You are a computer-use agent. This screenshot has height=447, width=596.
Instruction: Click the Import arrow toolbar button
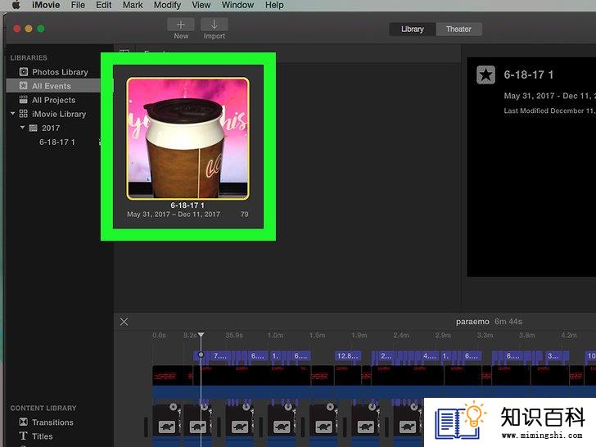pyautogui.click(x=214, y=25)
